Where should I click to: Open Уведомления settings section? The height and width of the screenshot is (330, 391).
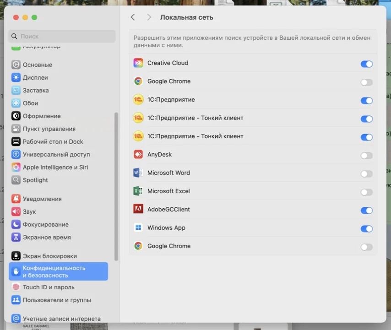point(58,199)
